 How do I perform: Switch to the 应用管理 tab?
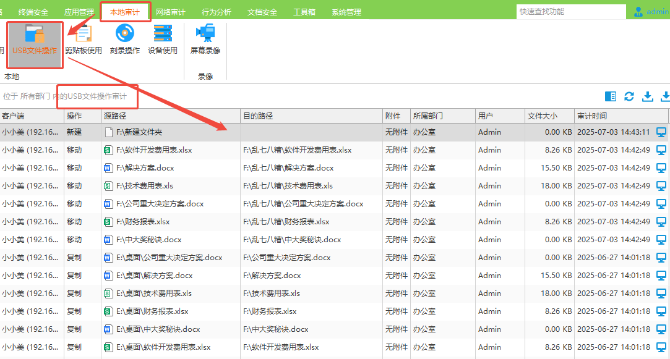pos(79,12)
